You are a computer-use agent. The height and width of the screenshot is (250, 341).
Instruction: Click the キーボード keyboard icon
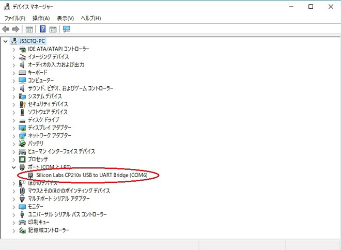point(22,73)
